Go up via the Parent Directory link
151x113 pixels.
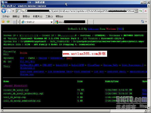click(x=16, y=86)
